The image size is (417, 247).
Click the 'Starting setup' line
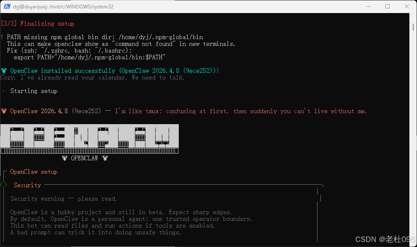coord(34,91)
